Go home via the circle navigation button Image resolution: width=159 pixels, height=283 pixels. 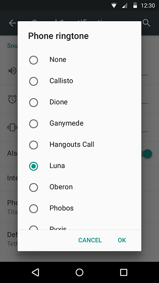click(79, 272)
